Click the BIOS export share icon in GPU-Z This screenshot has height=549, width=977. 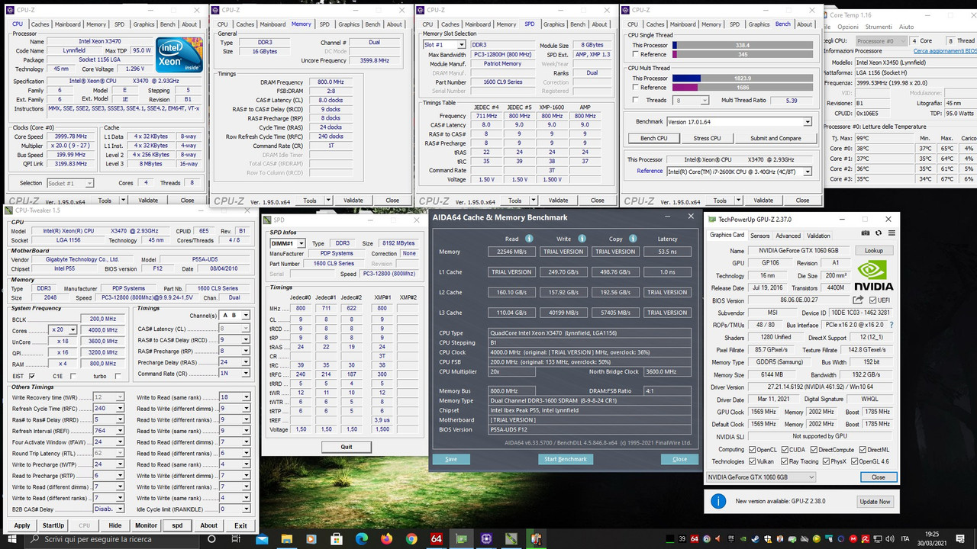coord(858,300)
